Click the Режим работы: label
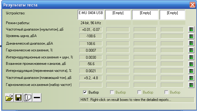This screenshot has width=197, height=111. click(x=18, y=23)
